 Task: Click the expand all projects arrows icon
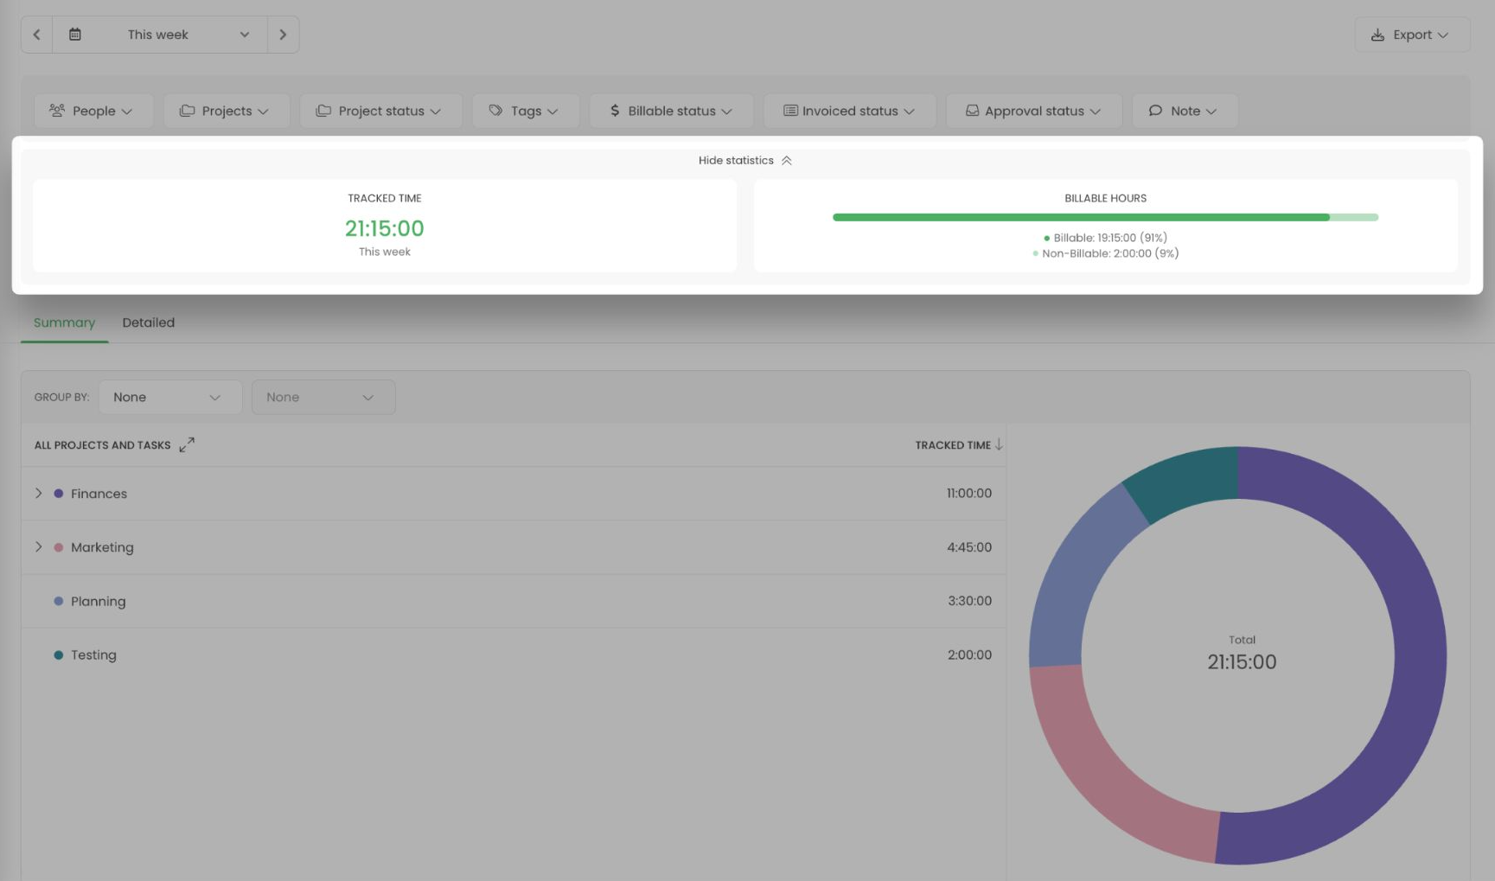point(187,444)
